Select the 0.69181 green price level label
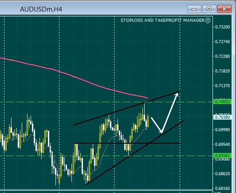This screenshot has width=236, height=193. (x=222, y=156)
